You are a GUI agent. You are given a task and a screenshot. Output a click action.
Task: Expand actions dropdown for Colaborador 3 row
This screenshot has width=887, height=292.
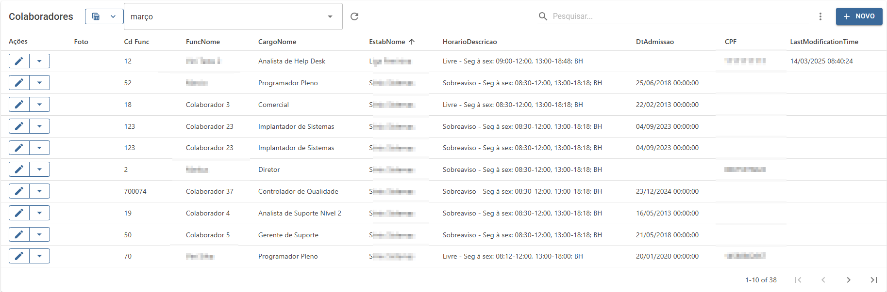click(x=40, y=105)
